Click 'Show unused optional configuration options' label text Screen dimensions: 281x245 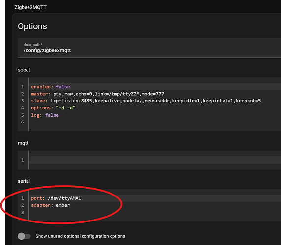80,236
